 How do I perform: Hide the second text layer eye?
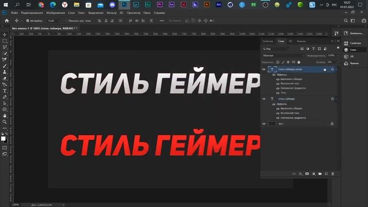click(x=264, y=99)
